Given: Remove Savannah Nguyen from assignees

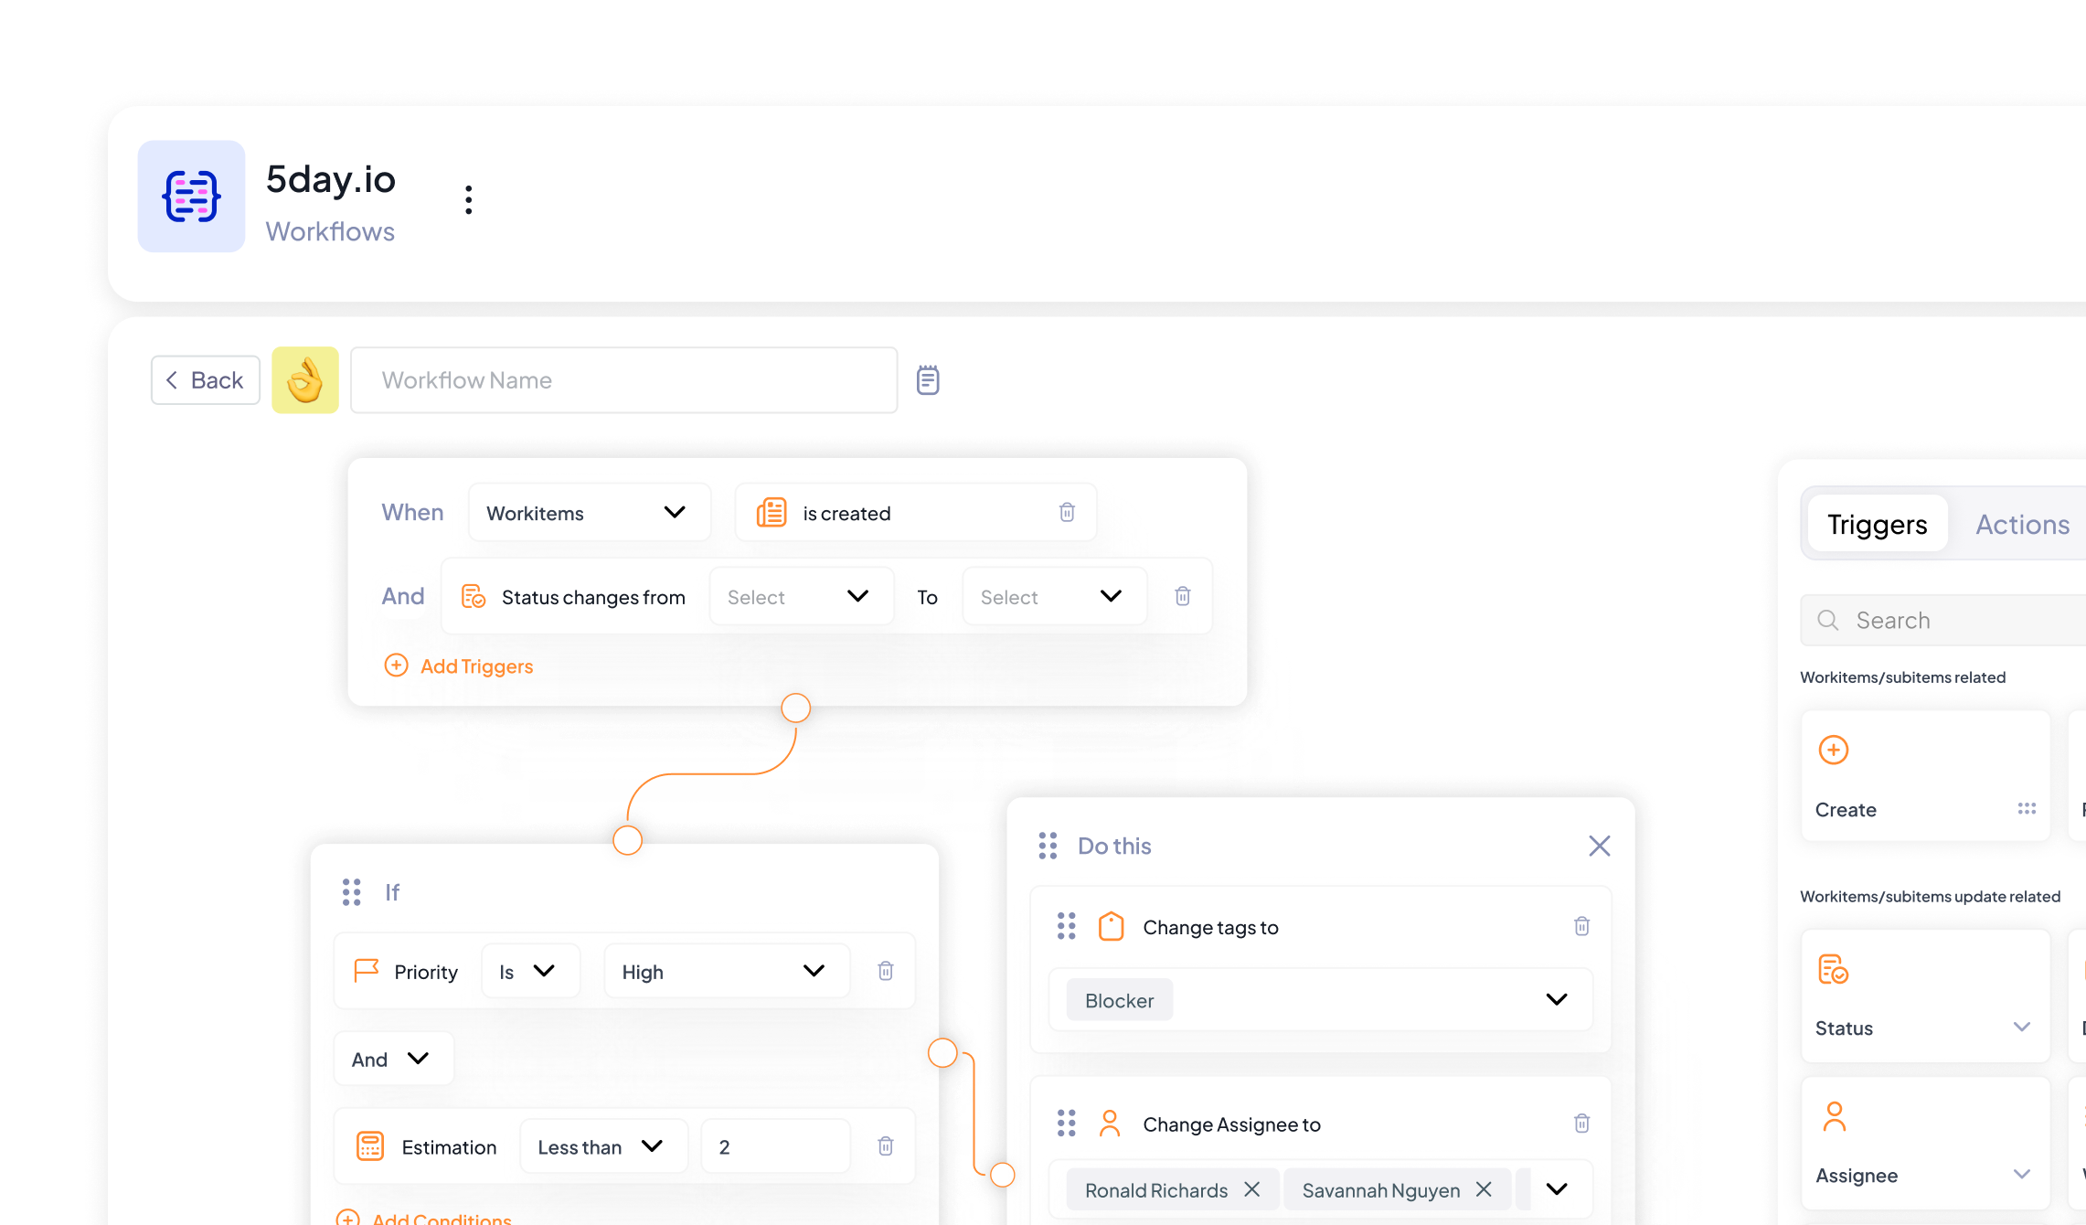Looking at the screenshot, I should (1484, 1189).
